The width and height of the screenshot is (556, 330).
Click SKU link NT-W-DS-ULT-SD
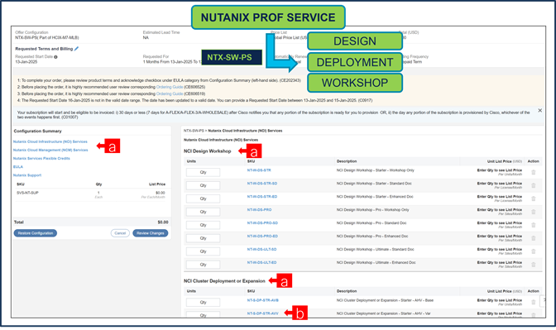(261, 250)
